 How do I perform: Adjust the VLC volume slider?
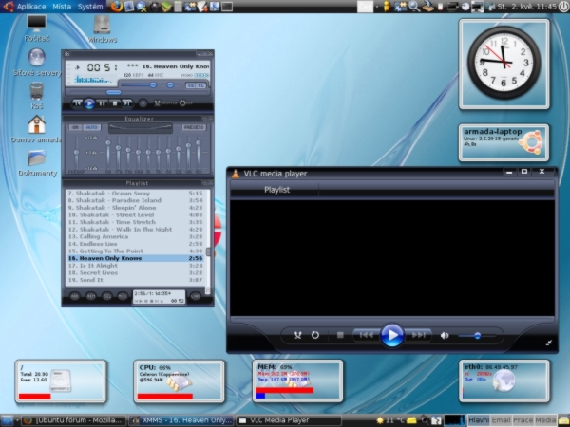(477, 336)
